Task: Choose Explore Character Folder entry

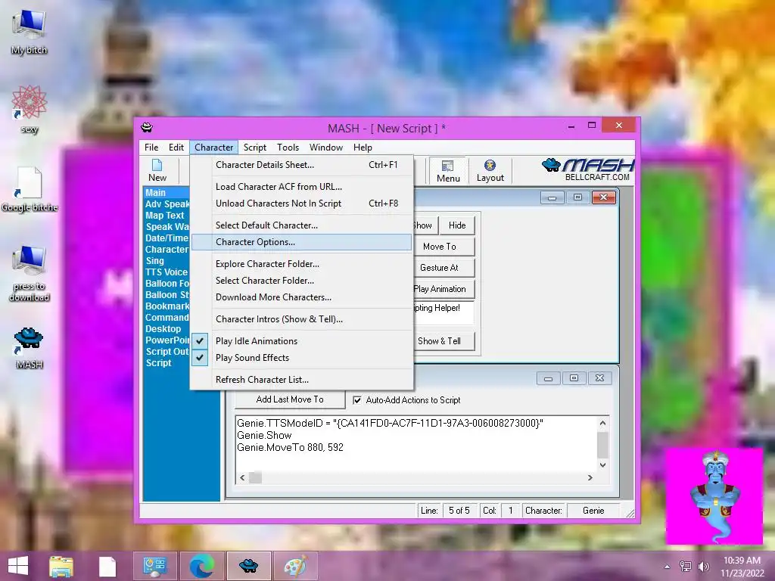Action: [x=301, y=264]
